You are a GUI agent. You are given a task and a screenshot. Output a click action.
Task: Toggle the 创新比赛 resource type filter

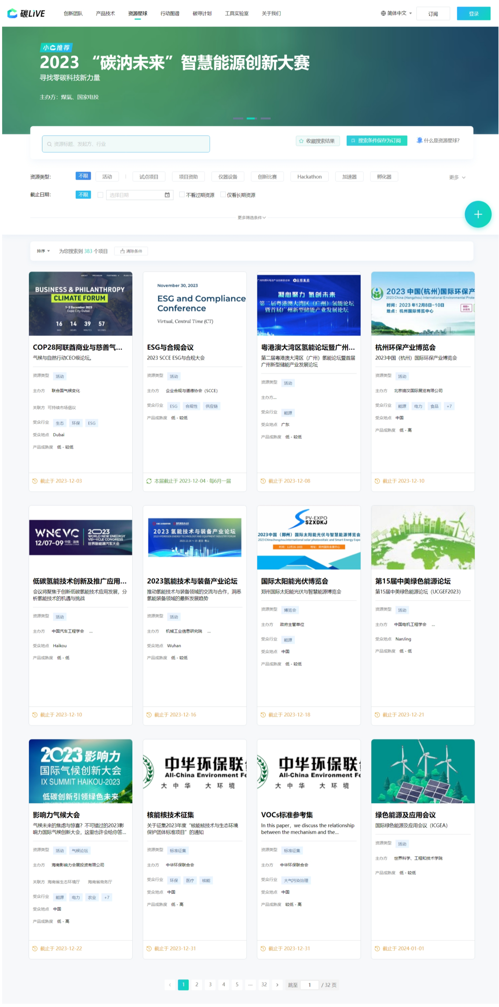pyautogui.click(x=267, y=177)
